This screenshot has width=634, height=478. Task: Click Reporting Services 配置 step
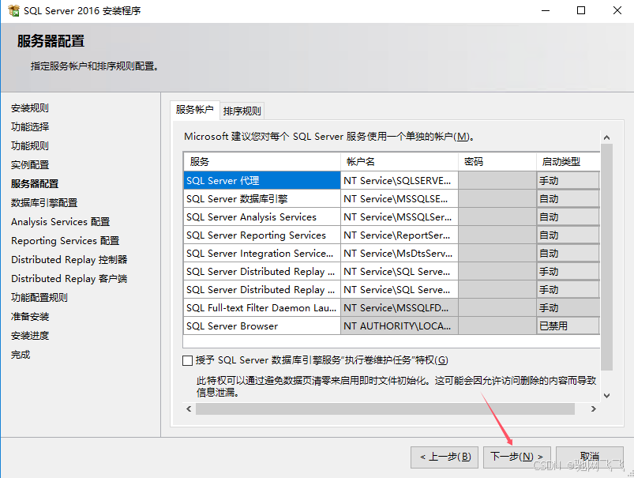tap(65, 241)
